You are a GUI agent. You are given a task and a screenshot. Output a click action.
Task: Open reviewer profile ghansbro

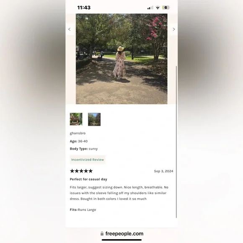pos(78,133)
